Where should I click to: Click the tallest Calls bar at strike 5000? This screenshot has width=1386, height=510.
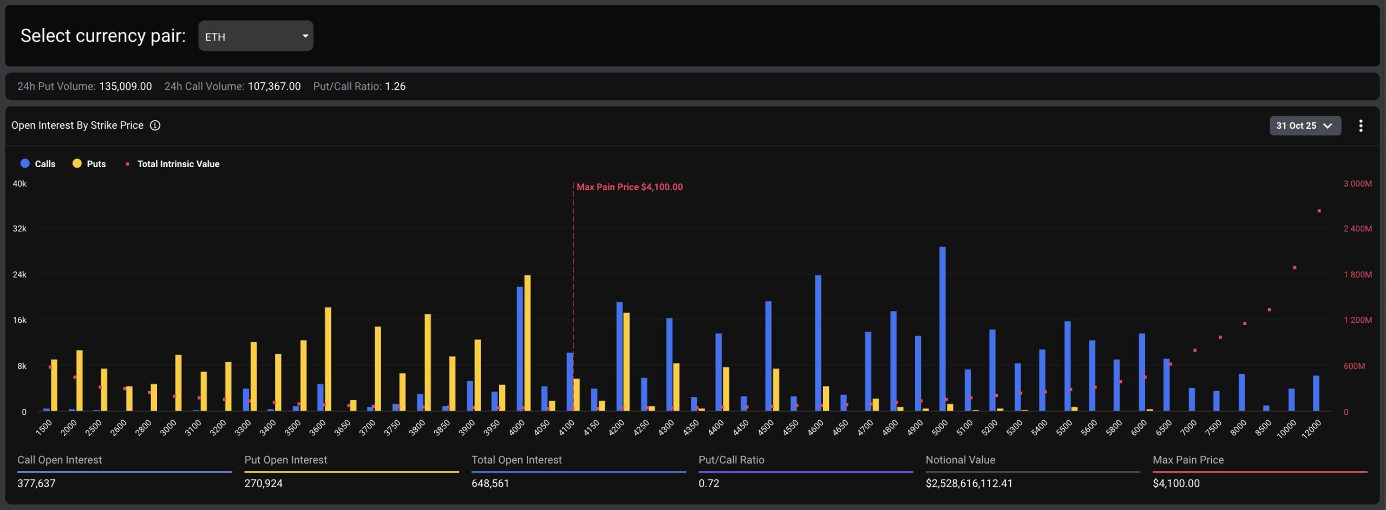pos(943,329)
